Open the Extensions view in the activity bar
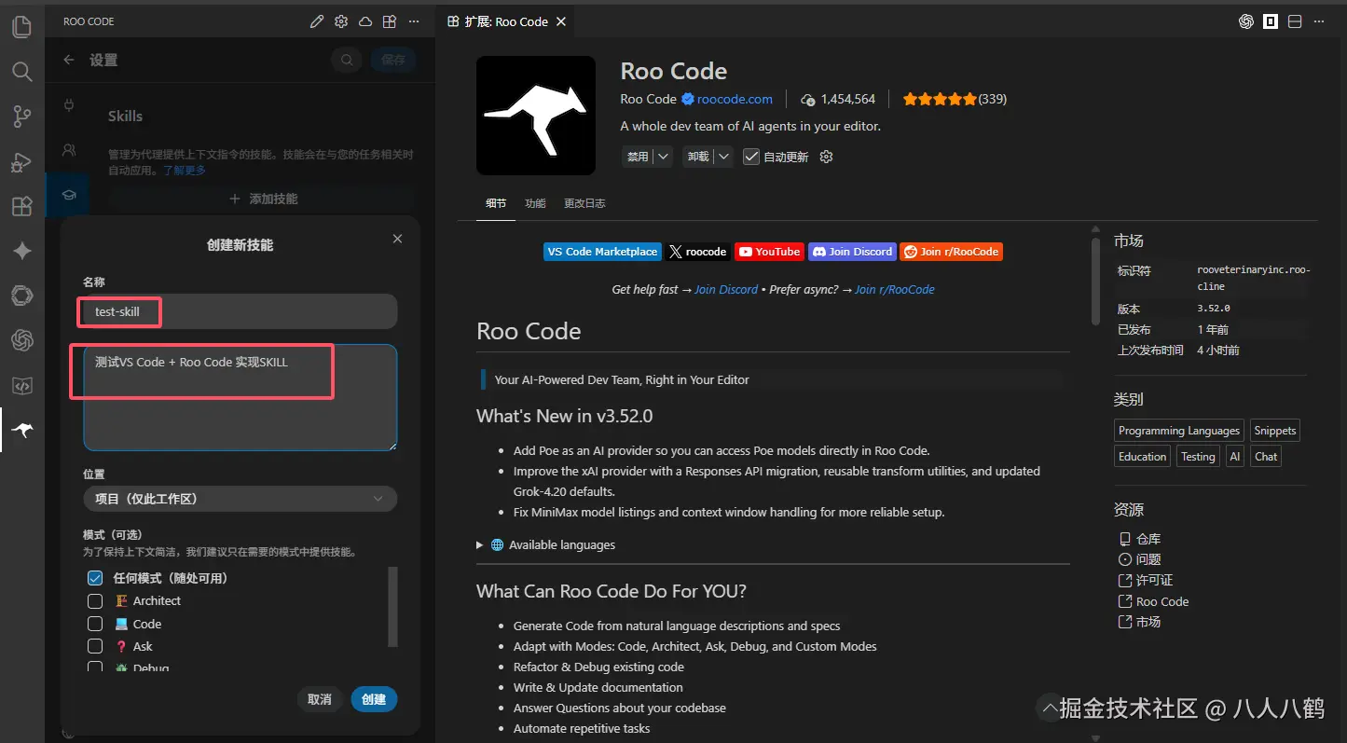Image resolution: width=1347 pixels, height=743 pixels. (21, 207)
